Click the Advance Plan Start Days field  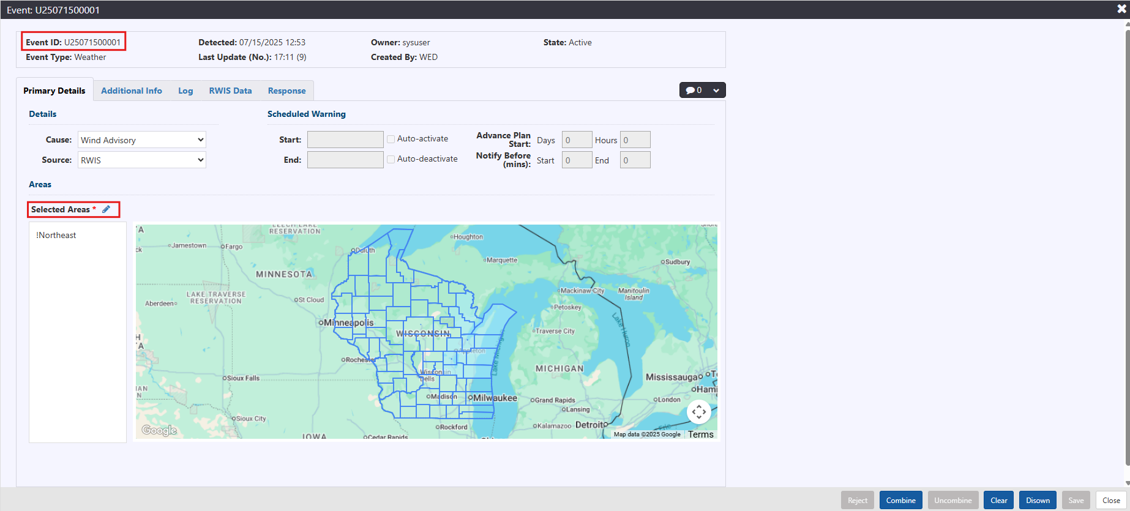576,140
